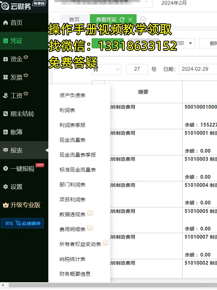Click the 2024年2月 period label
The width and height of the screenshot is (217, 290).
pos(174,3)
